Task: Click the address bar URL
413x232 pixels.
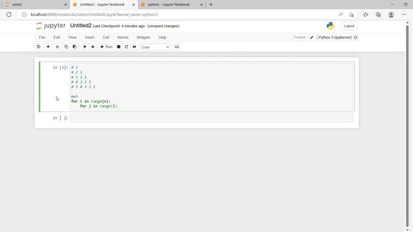Action: 94,14
